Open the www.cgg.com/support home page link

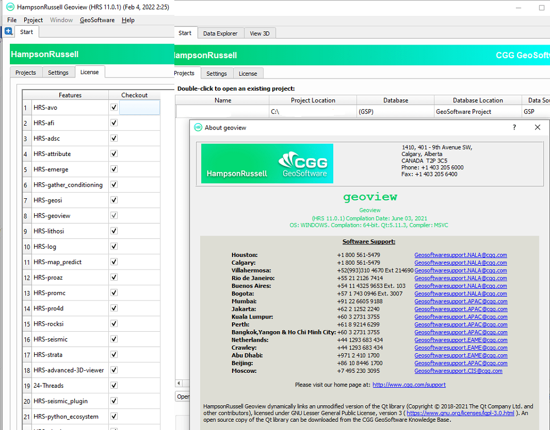point(409,384)
